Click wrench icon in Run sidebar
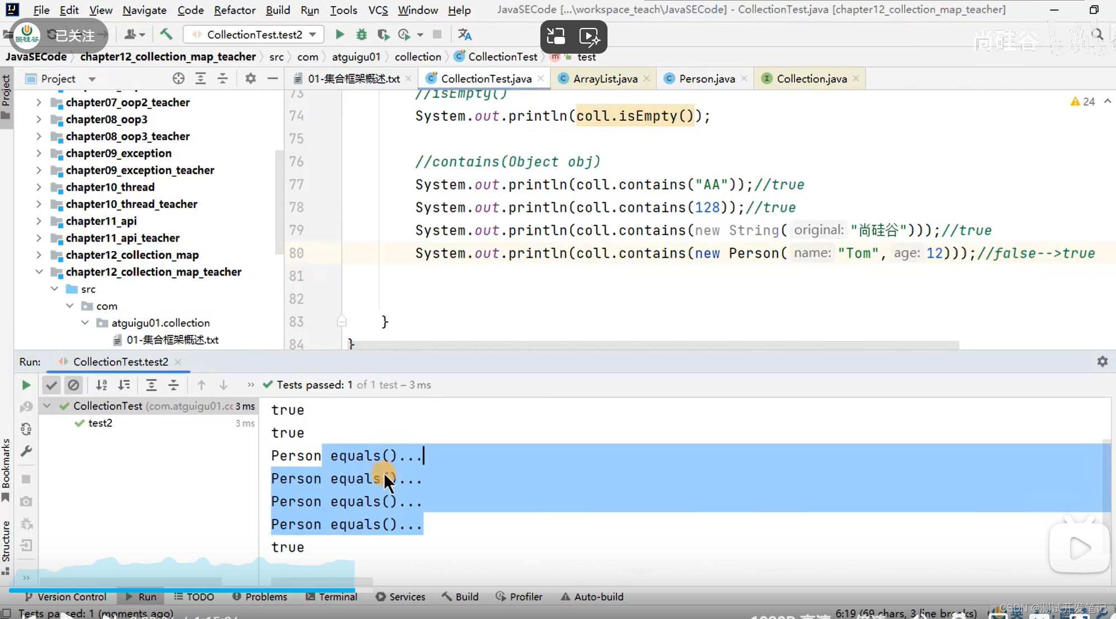 point(26,451)
